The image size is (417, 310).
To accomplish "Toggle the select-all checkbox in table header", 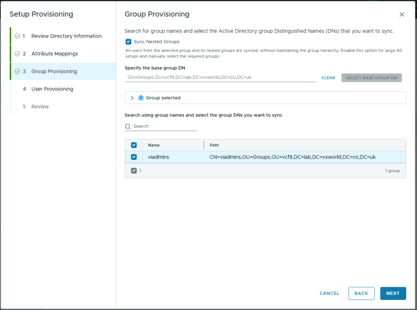I will tap(134, 145).
